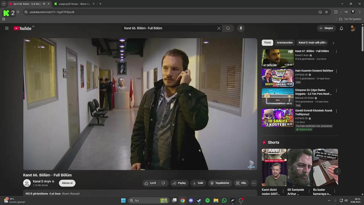Show next filter chips arrow

[333, 43]
